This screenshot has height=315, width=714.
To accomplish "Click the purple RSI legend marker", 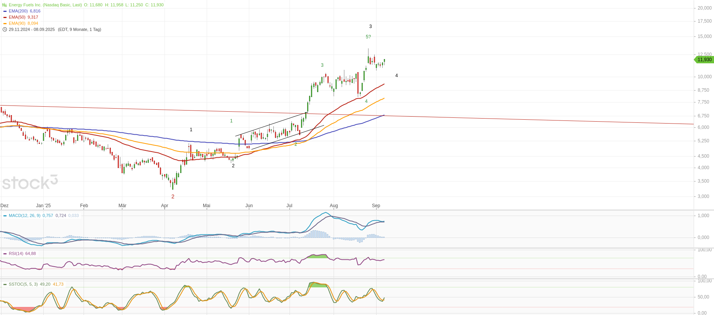I will (x=5, y=254).
